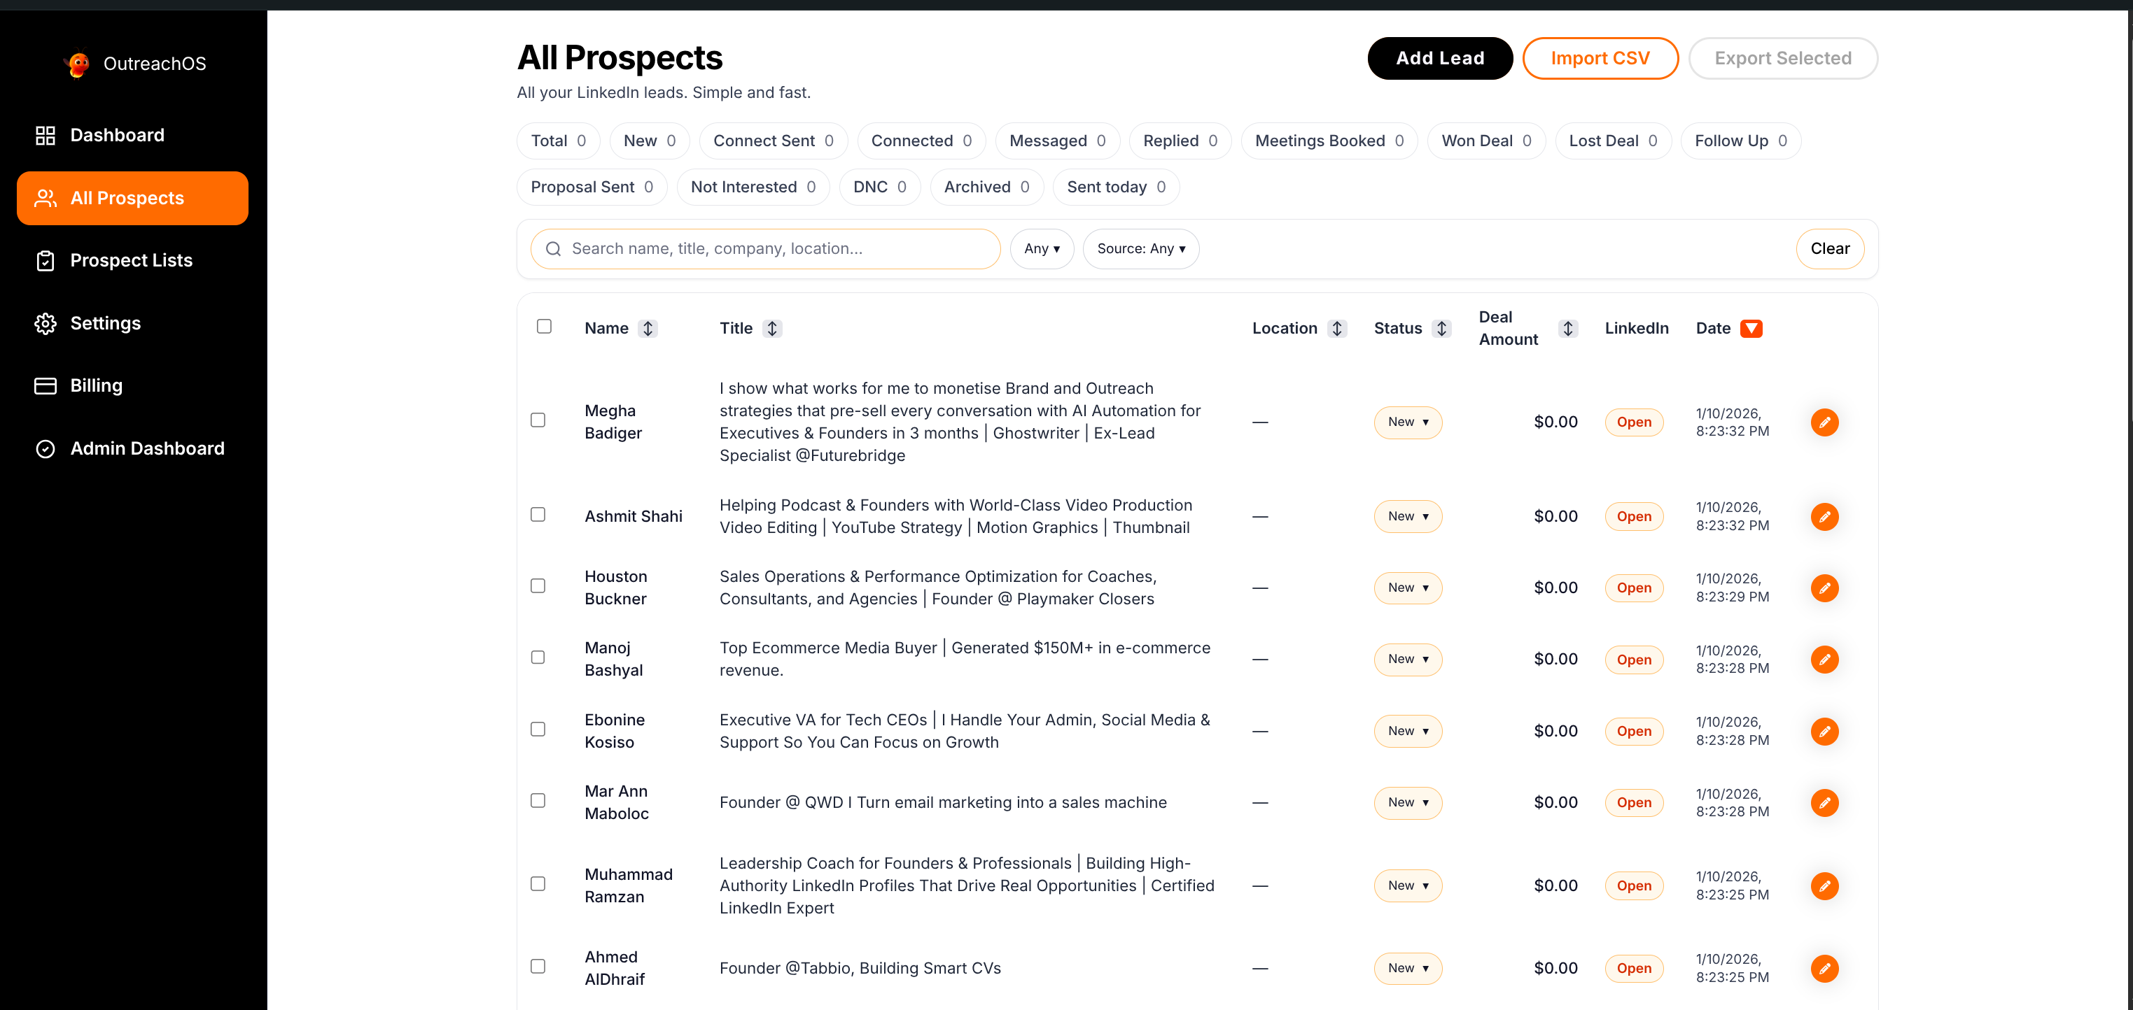Filter prospects by the Replied tab

tap(1180, 141)
